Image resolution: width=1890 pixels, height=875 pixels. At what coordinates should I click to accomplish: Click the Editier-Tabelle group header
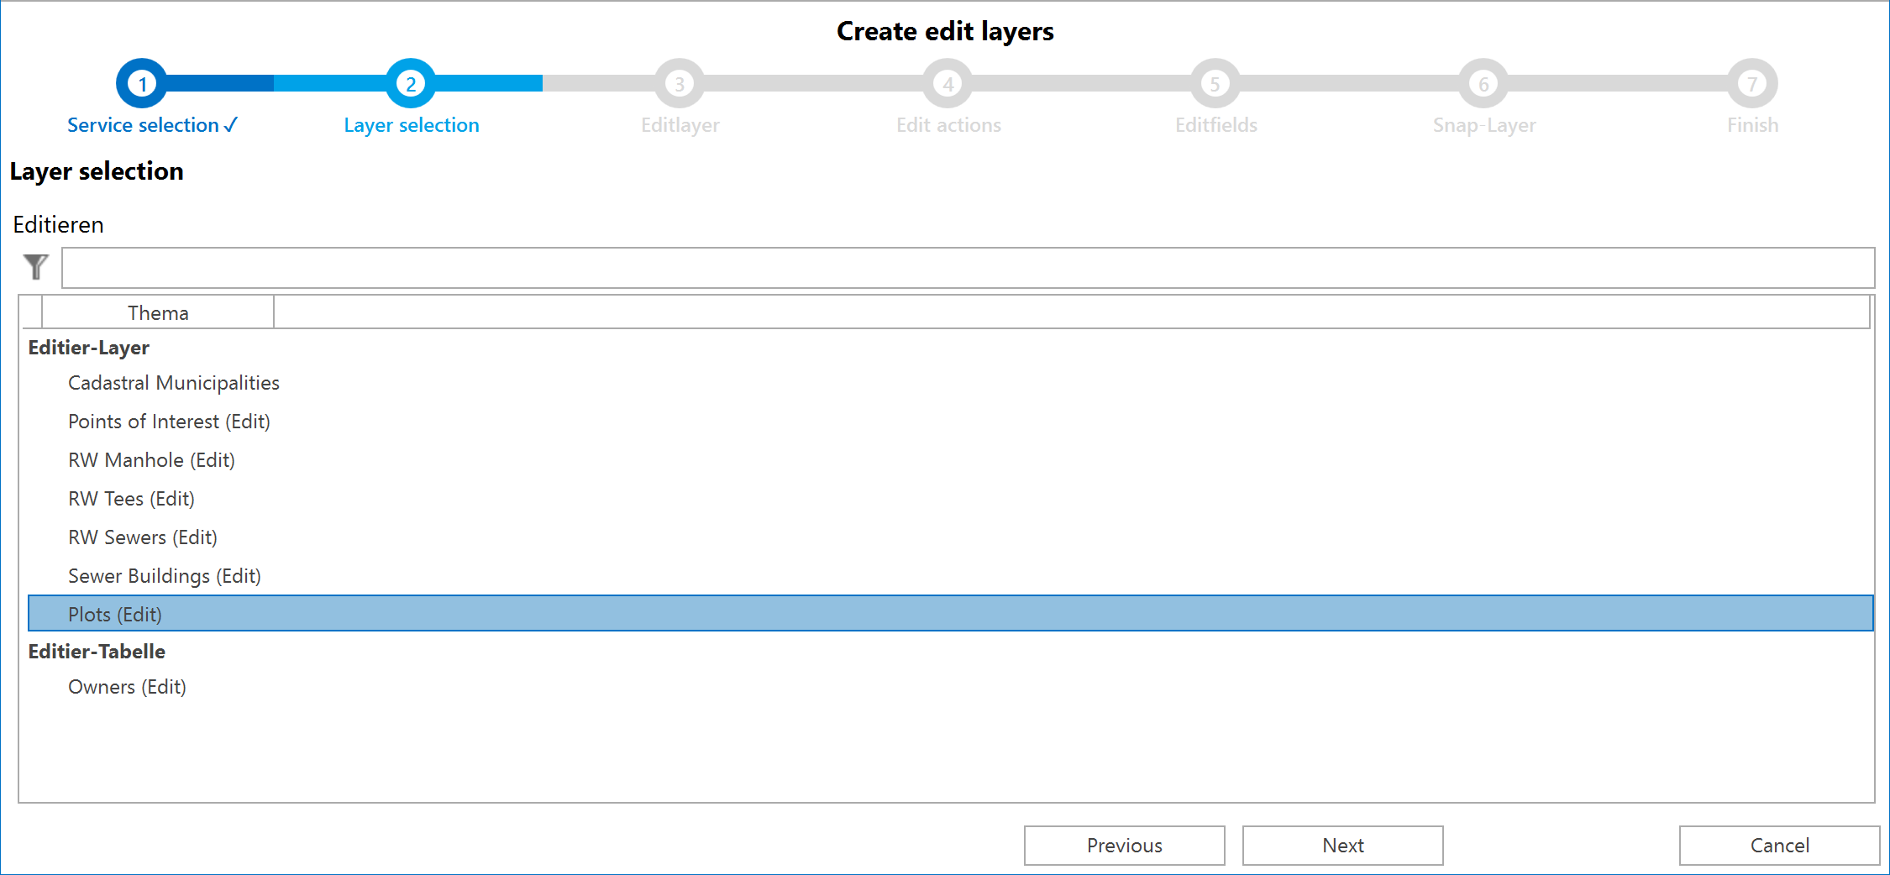(97, 651)
